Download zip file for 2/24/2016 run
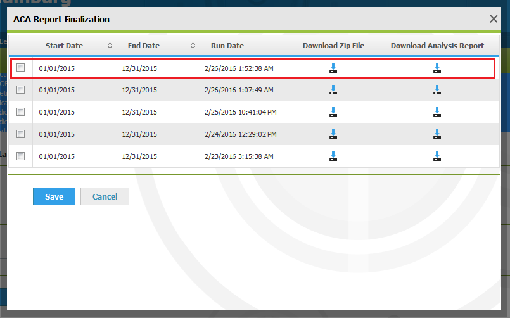Viewport: 510px width, 318px height. [x=333, y=134]
